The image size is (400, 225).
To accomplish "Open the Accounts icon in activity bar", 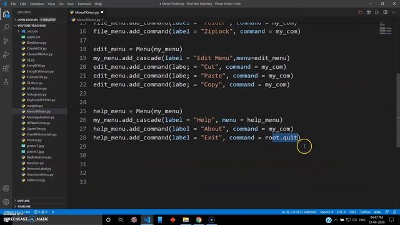I will 6,188.
